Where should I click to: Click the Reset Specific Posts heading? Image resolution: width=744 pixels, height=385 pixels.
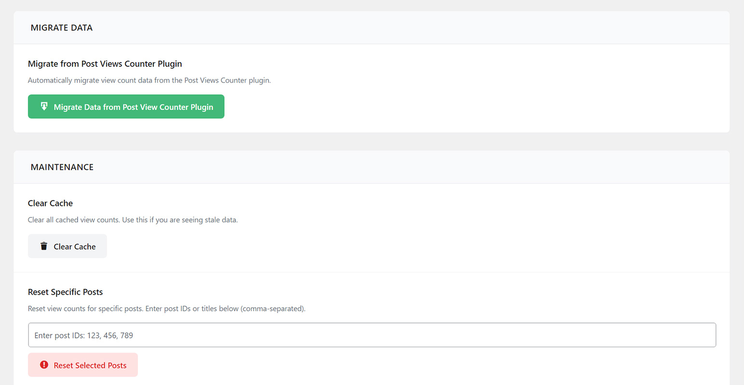coord(66,292)
